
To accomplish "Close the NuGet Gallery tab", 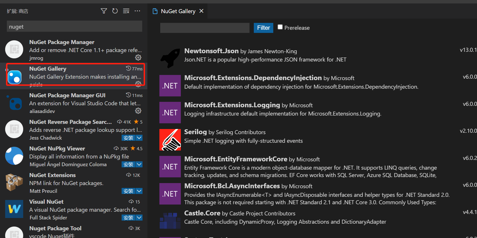I will click(x=201, y=11).
